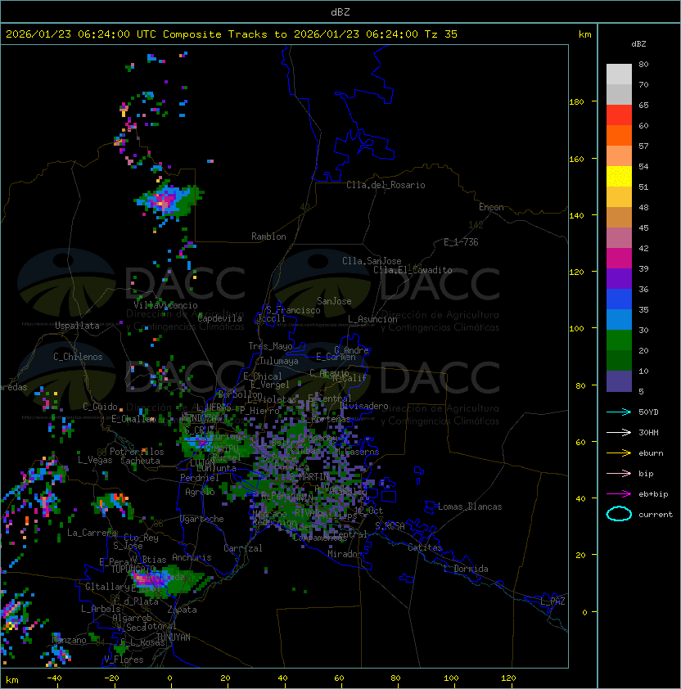Screen dimensions: 681x689
Task: Click the L_Dormida map label
Action: pos(466,569)
